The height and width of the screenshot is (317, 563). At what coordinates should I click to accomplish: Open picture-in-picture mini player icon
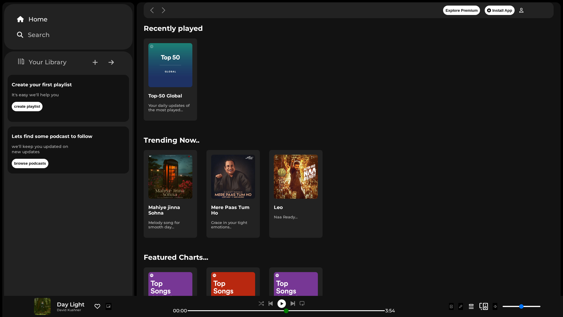[x=108, y=306]
